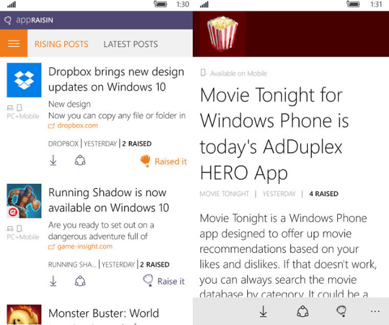Download Running Shadow via arrow icon
Screen dimensions: 389x325
pos(53,281)
